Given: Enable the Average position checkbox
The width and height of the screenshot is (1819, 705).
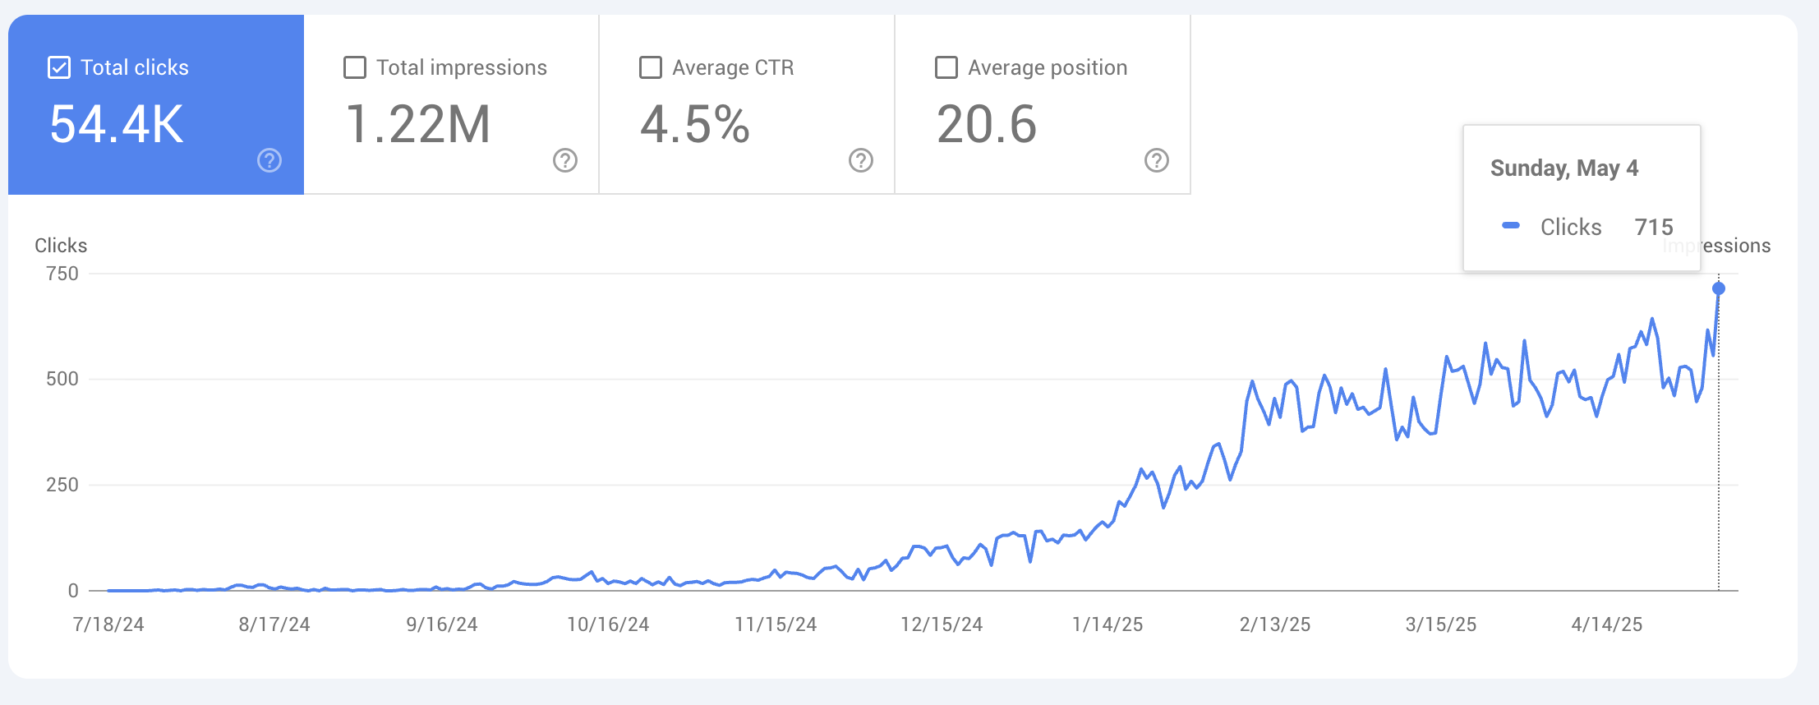Looking at the screenshot, I should pos(946,67).
